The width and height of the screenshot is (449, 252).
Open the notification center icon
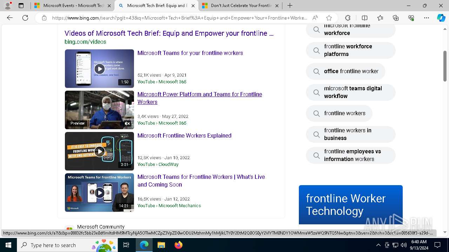pyautogui.click(x=437, y=245)
